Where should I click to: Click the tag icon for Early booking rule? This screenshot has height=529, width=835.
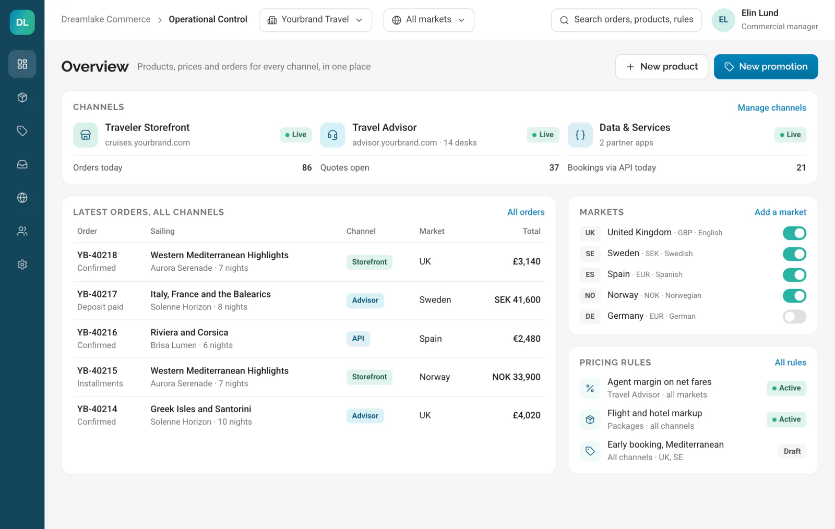[590, 451]
